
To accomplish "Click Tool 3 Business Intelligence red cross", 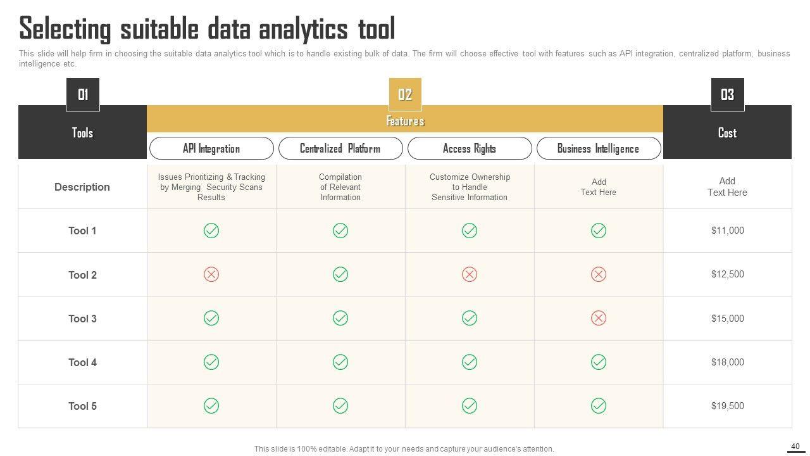I will point(599,318).
